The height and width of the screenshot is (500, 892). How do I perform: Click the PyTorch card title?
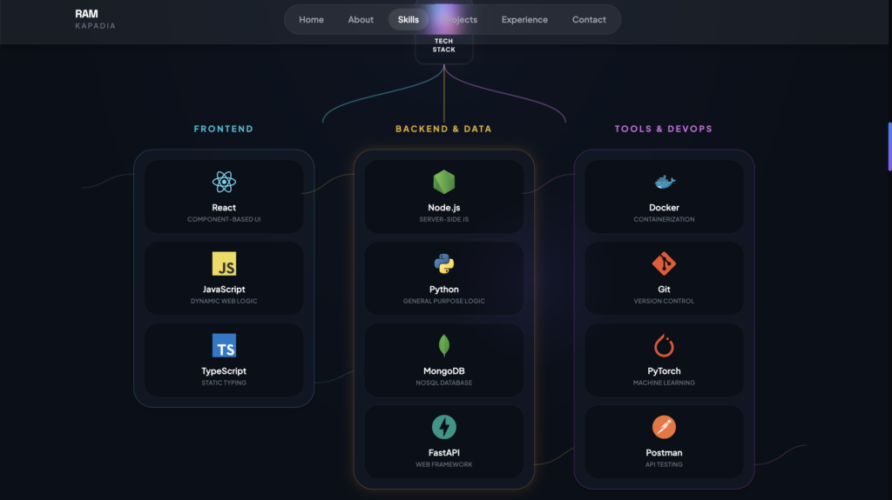coord(664,371)
